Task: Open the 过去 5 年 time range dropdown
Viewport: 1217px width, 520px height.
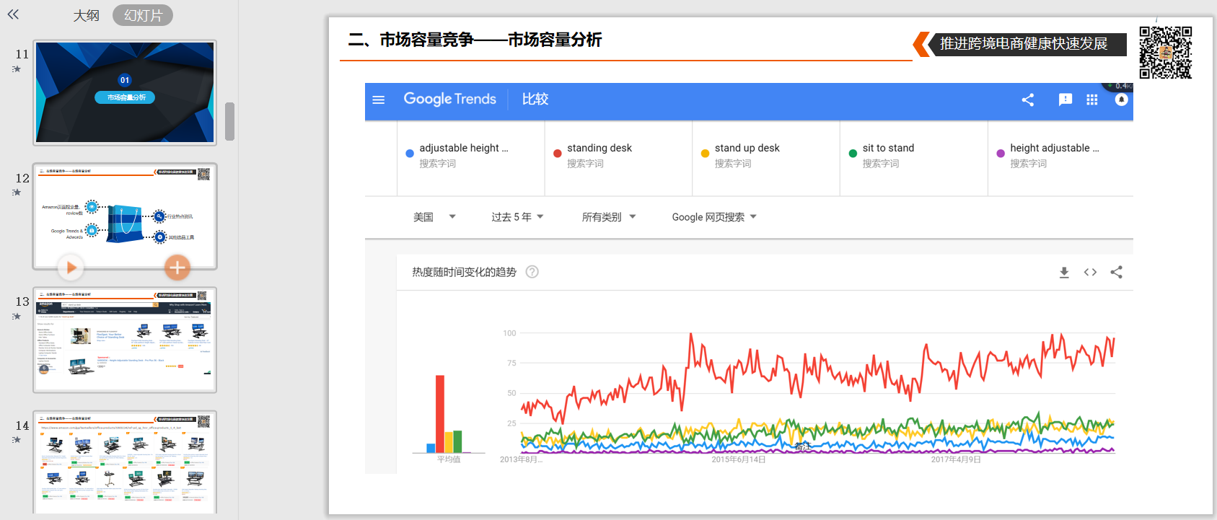Action: click(x=517, y=217)
